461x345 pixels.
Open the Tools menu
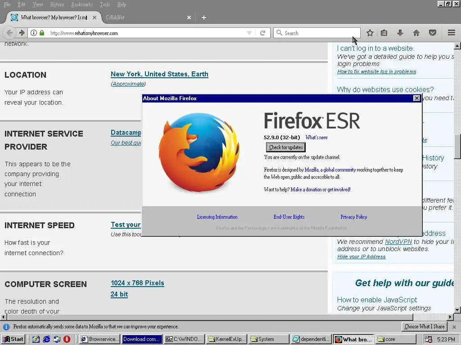(x=104, y=4)
